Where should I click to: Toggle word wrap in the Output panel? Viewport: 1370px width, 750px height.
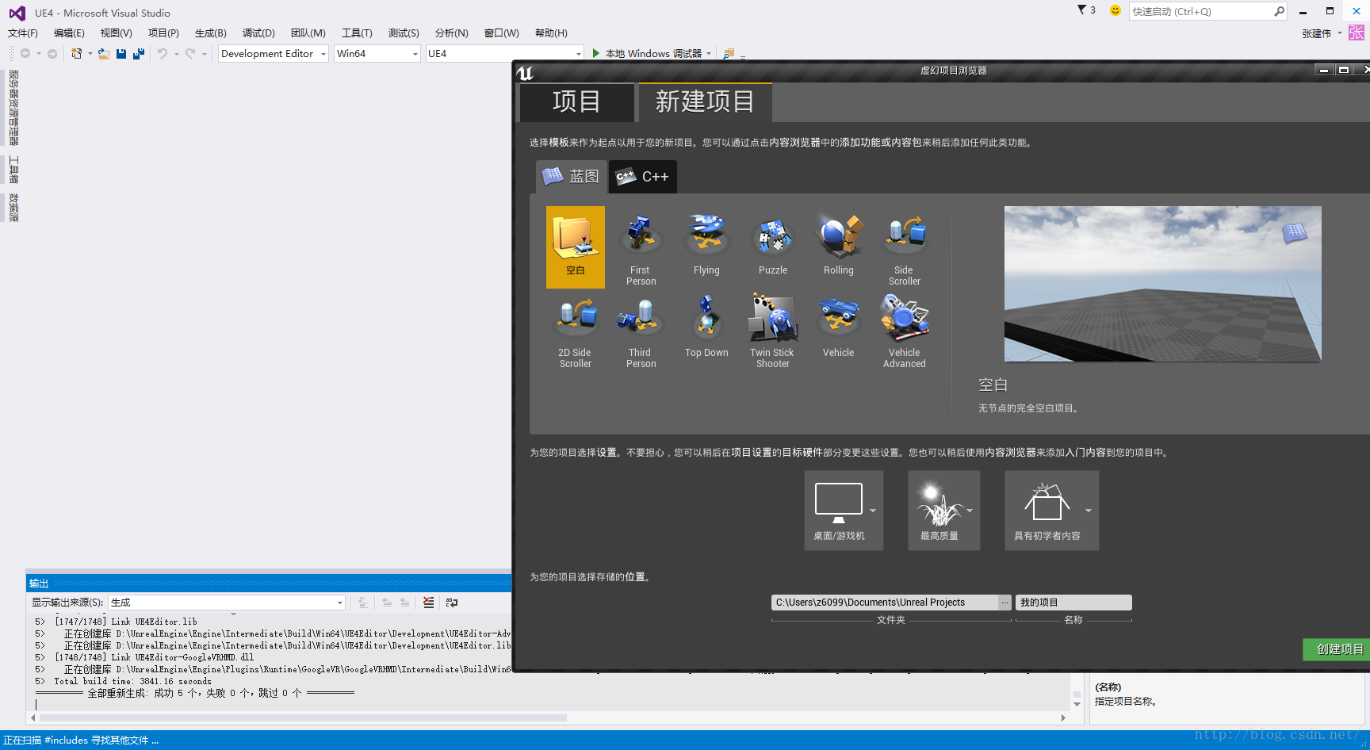[x=452, y=603]
